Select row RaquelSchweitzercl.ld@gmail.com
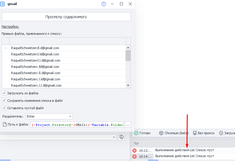This screenshot has width=235, height=161. tap(68, 54)
